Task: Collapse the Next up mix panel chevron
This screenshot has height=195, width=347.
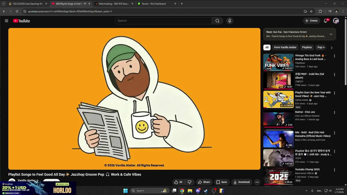Action: (x=331, y=34)
